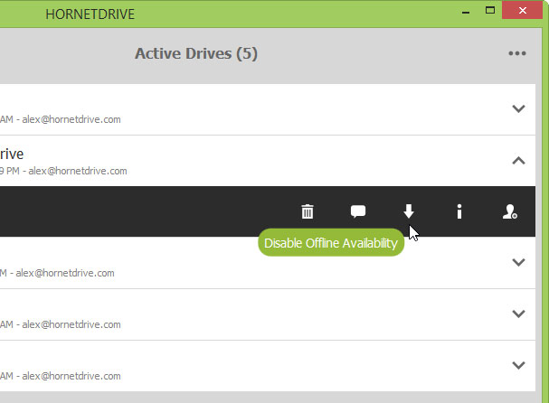Click the HORNETDRIVE window title
Image resolution: width=549 pixels, height=403 pixels.
[x=90, y=14]
